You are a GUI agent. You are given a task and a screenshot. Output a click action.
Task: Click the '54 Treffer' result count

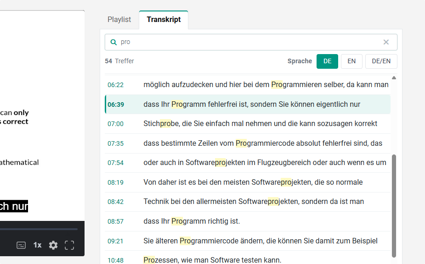(x=119, y=61)
